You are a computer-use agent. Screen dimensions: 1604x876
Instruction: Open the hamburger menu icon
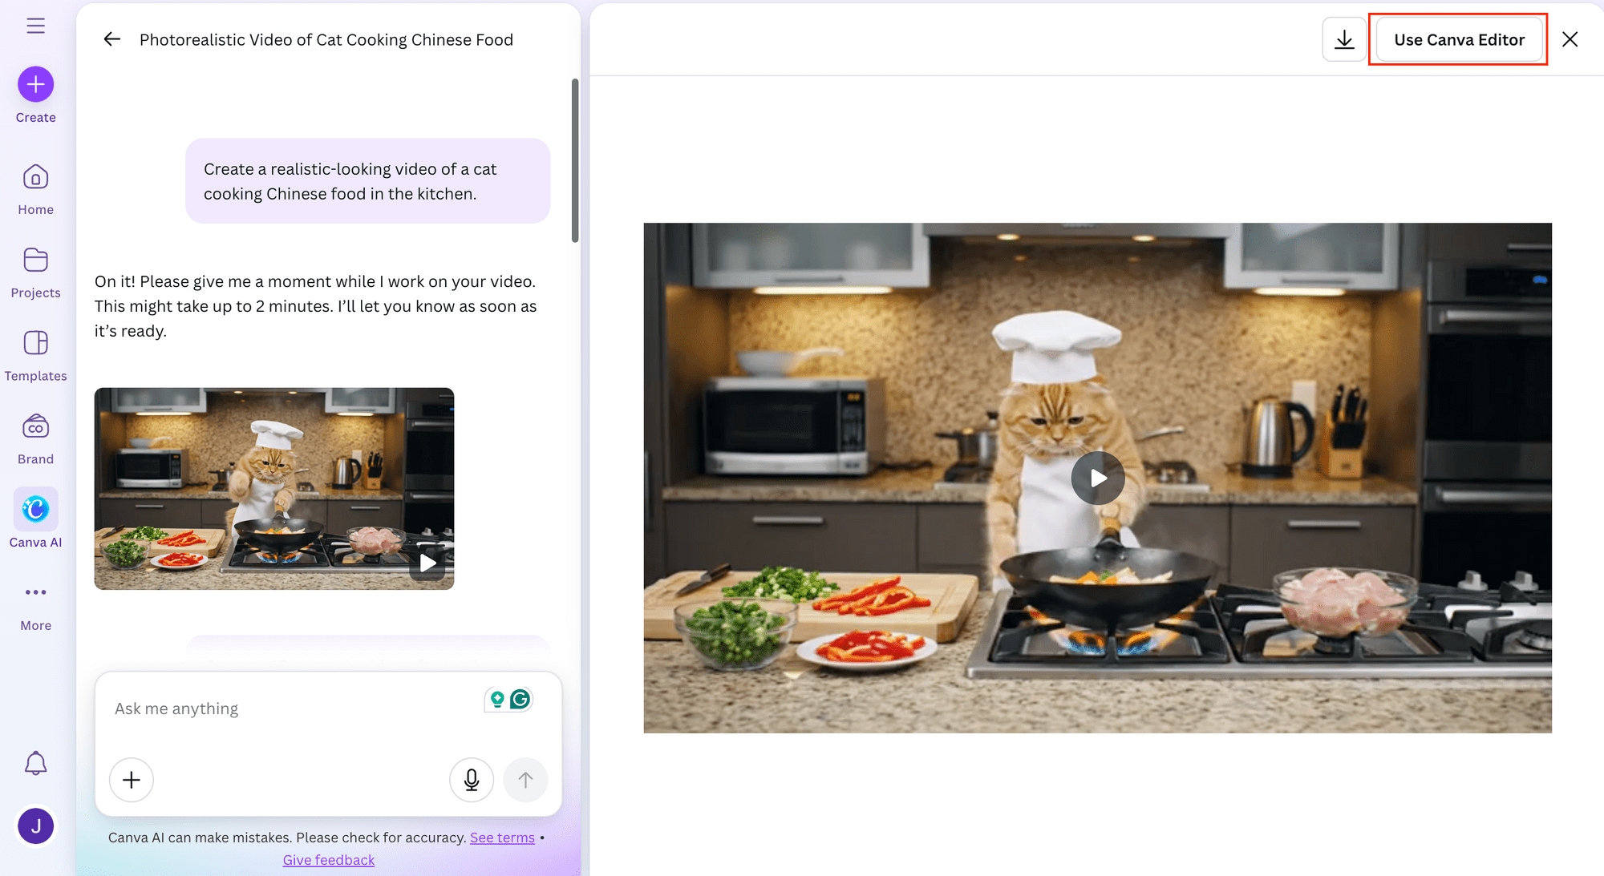(x=35, y=26)
